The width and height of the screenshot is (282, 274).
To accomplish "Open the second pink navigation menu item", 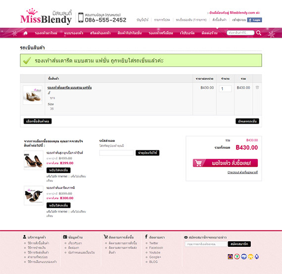I will (x=74, y=33).
